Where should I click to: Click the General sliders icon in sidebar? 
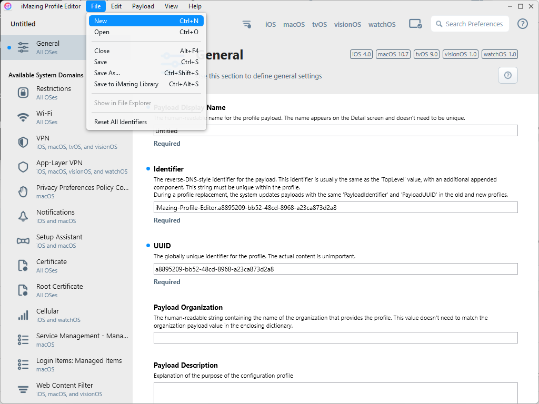click(23, 47)
